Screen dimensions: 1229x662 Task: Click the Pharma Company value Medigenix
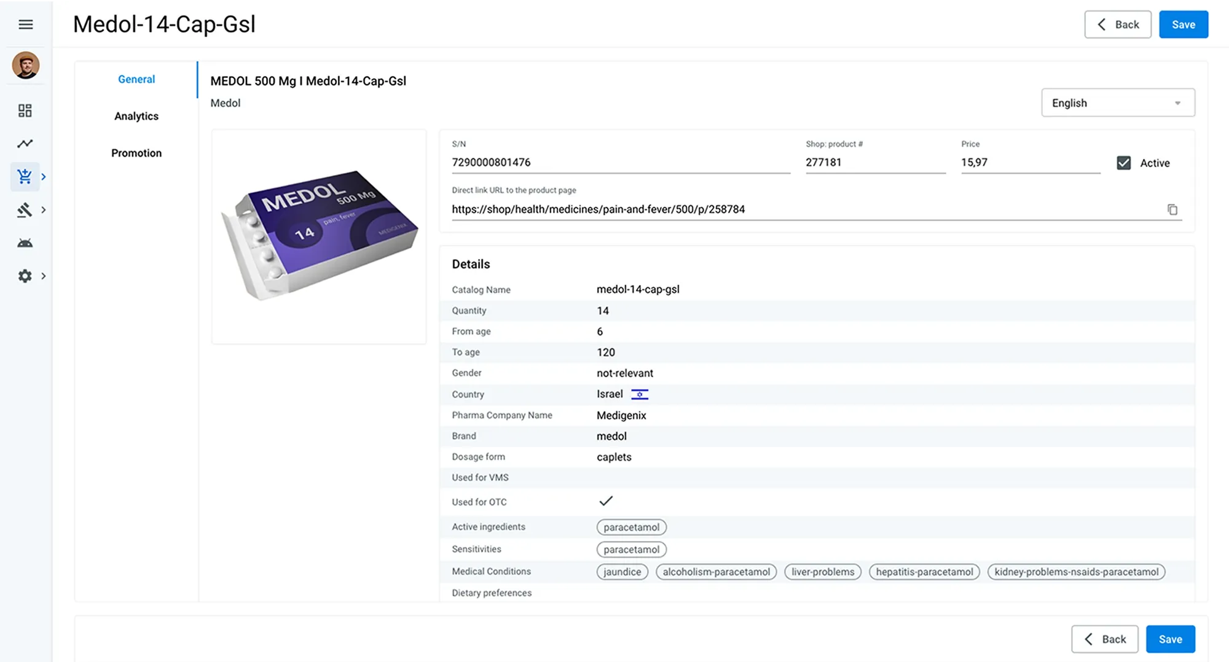point(621,416)
